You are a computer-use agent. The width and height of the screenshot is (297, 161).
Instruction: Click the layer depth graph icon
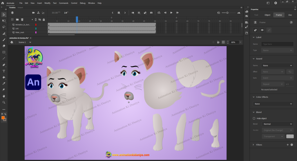43,13
